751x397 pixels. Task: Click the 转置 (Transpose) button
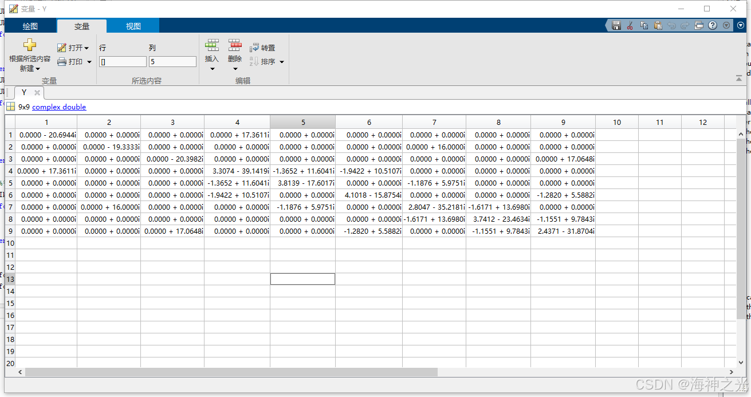[262, 48]
